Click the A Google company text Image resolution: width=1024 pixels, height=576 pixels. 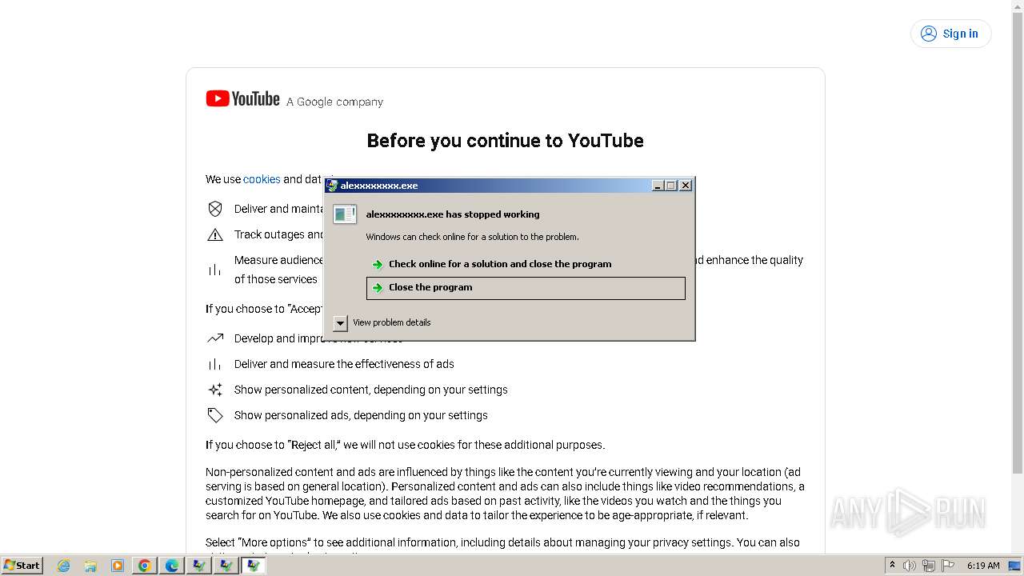[x=335, y=102]
